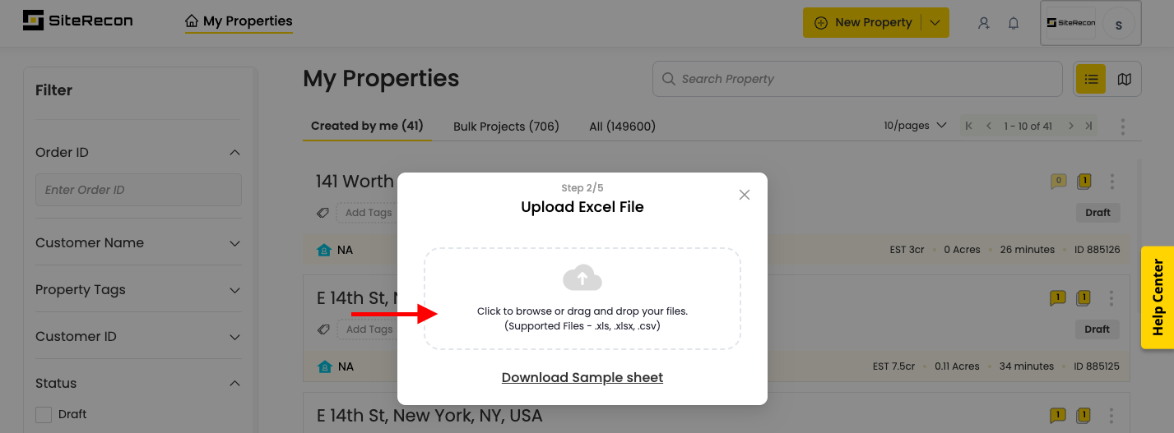
Task: Go to the last page
Action: pos(1089,126)
